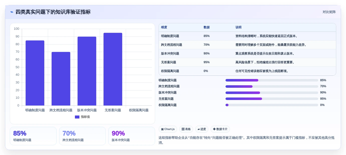Click the 70% table cell
346x155 pixels.
pos(207,45)
